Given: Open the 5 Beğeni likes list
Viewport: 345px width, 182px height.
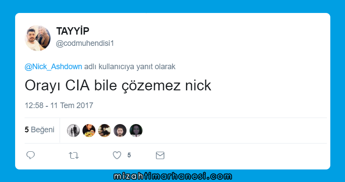Looking at the screenshot, I should (x=39, y=130).
